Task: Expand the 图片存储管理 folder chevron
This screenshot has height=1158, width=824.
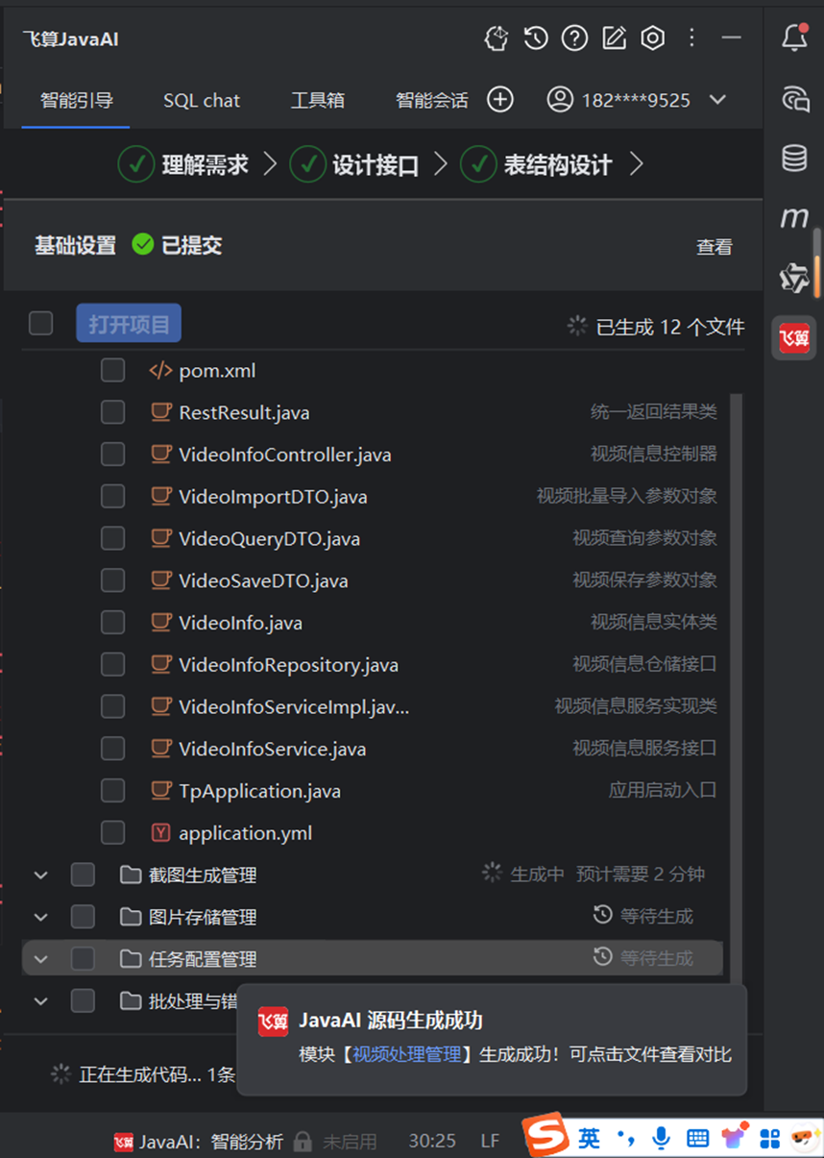Action: click(40, 918)
